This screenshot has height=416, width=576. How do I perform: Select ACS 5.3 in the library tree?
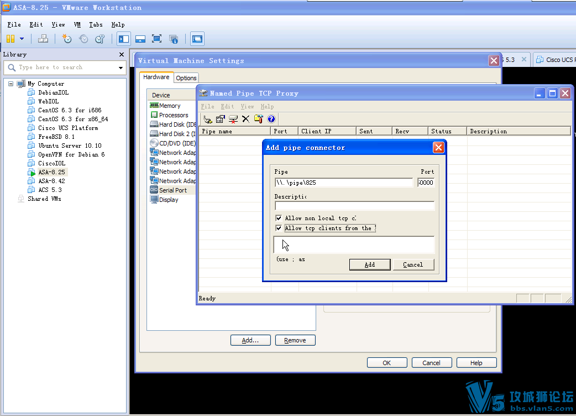(x=50, y=190)
